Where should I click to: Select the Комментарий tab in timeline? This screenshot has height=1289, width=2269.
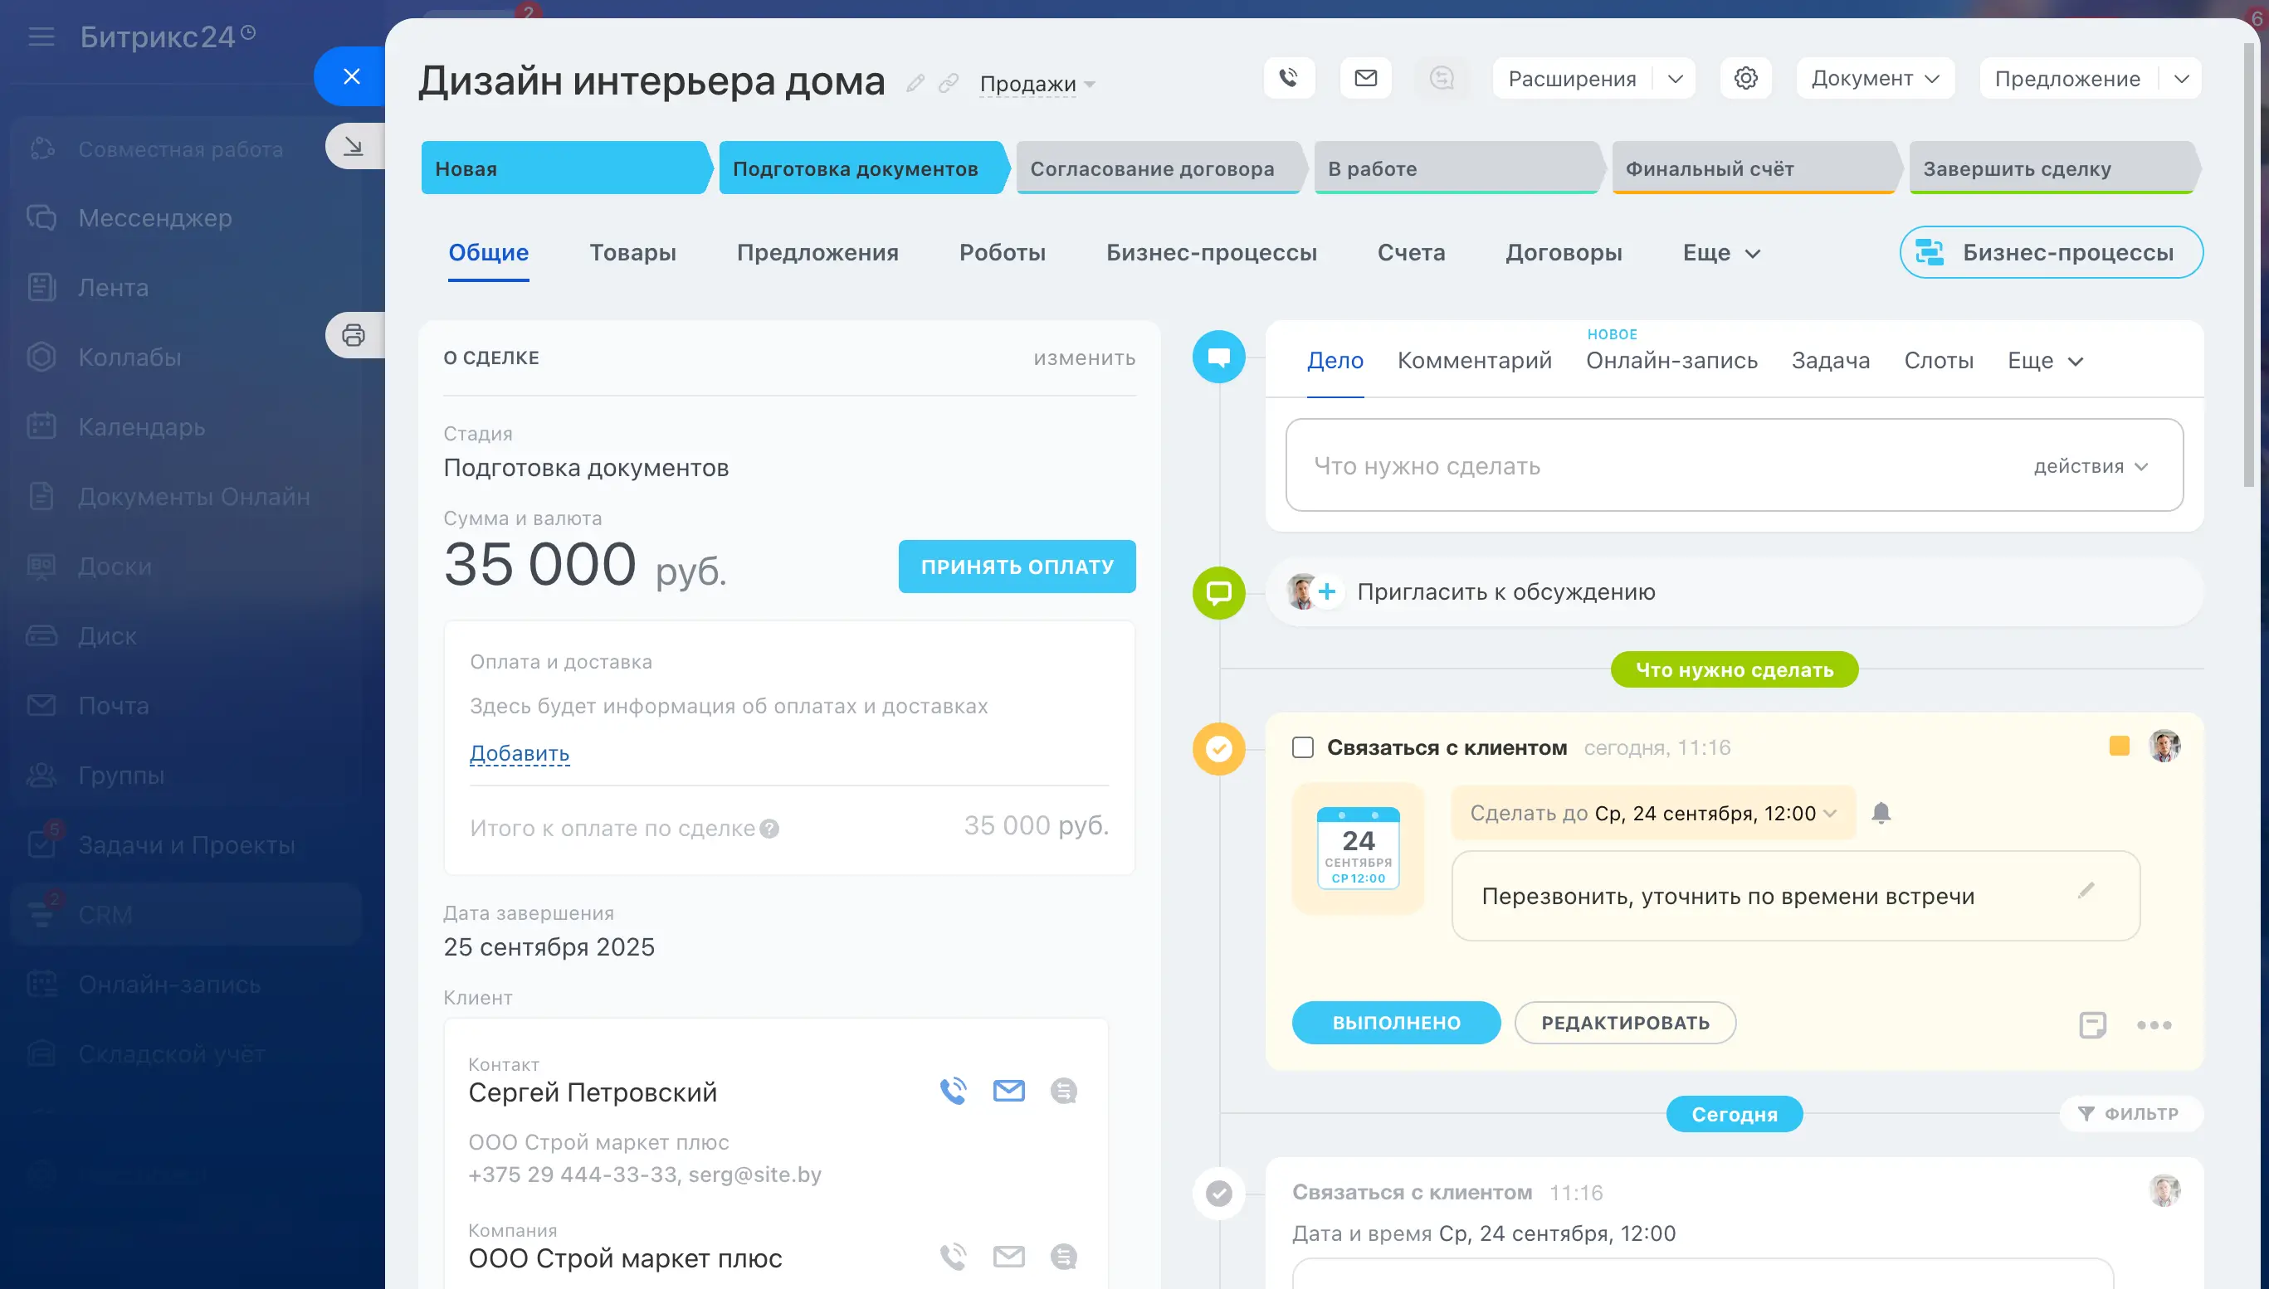point(1474,360)
